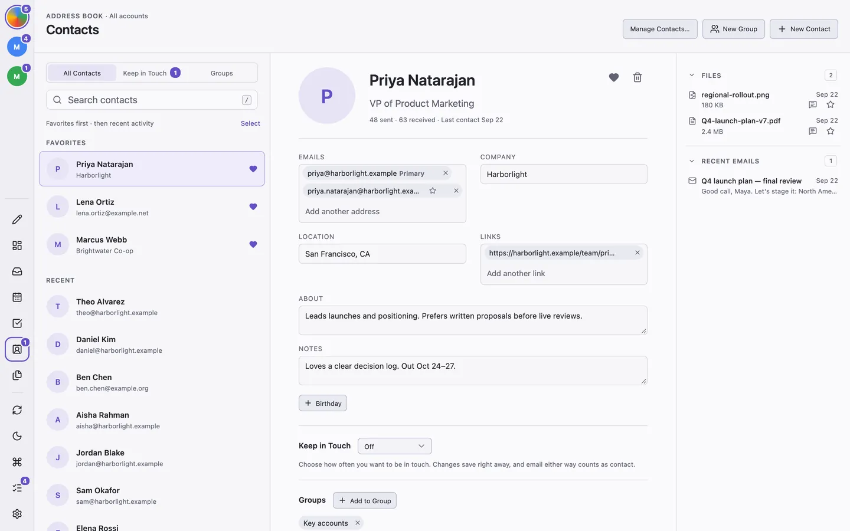Unfavorite Marcus Webb in the contact list
The height and width of the screenshot is (531, 850).
(253, 244)
